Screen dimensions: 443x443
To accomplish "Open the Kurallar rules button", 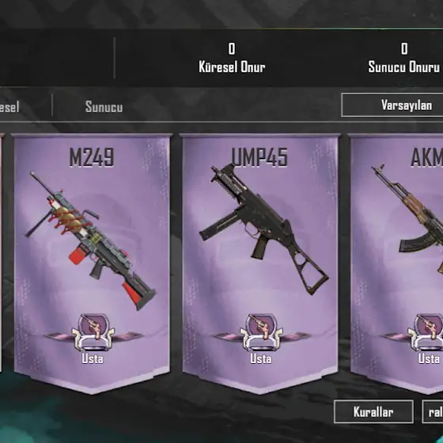I will click(373, 411).
